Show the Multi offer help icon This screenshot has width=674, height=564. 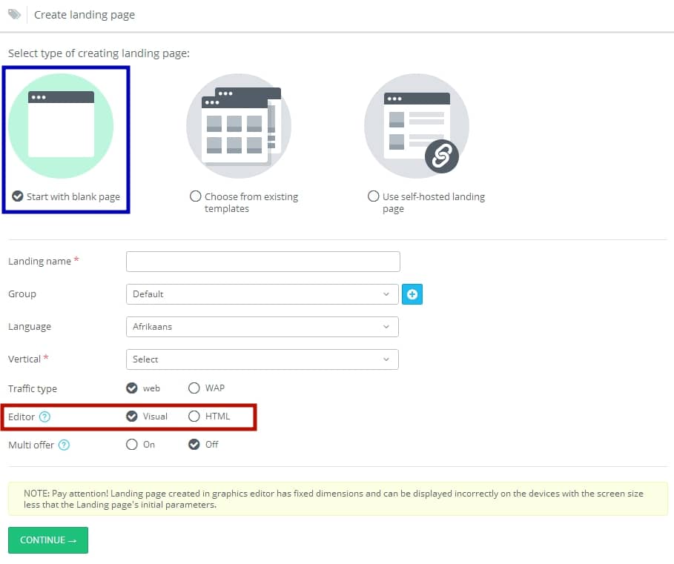pyautogui.click(x=64, y=445)
